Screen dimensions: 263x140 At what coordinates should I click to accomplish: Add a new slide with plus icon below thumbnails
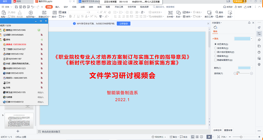tap(18, 131)
